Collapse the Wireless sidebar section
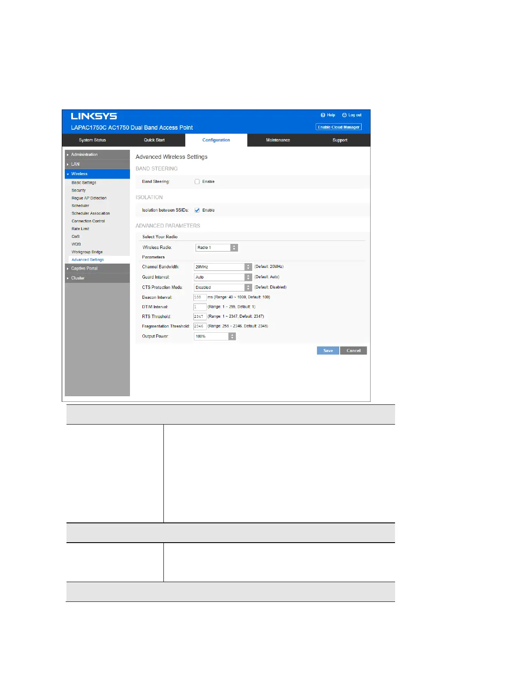This screenshot has height=680, width=525. [x=97, y=174]
